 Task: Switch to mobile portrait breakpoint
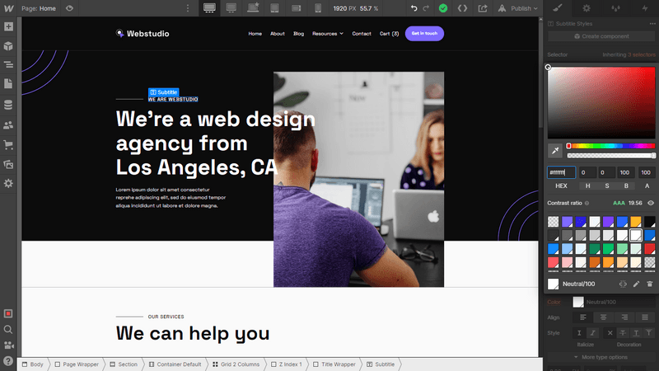(x=318, y=8)
